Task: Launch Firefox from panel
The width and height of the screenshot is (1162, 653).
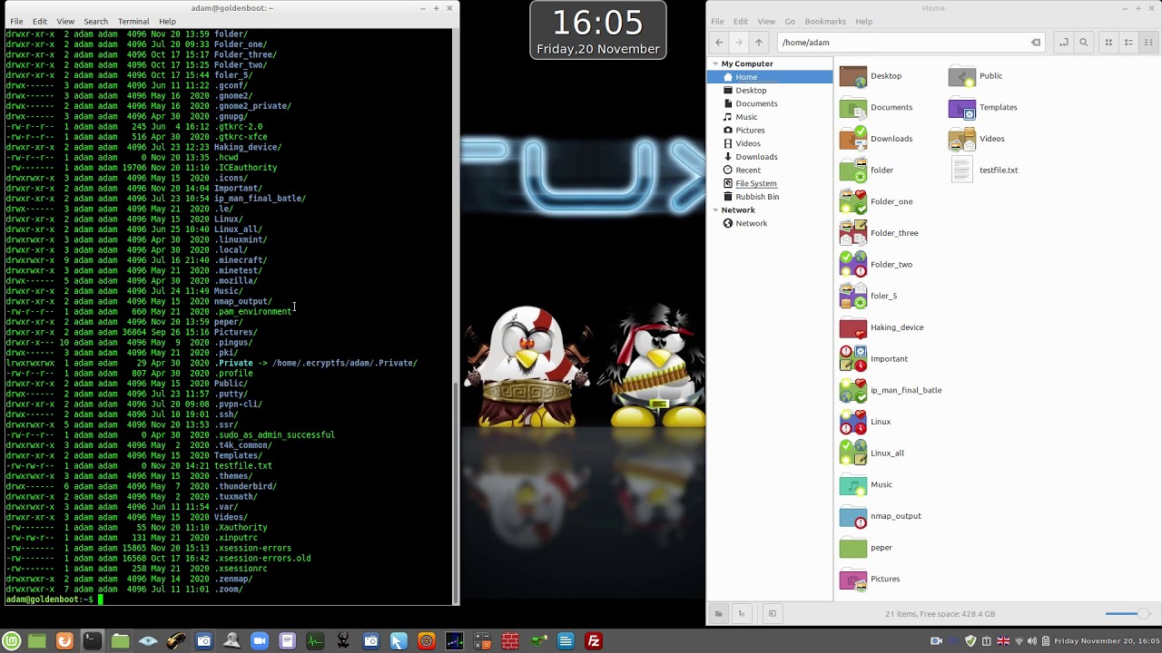Action: pos(64,641)
